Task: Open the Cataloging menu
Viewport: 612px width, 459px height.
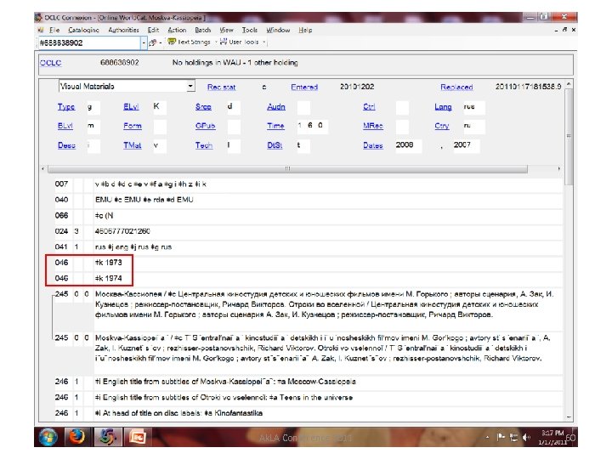Action: (x=83, y=30)
